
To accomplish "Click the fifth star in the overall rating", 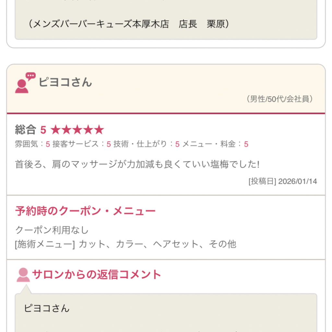I will pyautogui.click(x=99, y=130).
